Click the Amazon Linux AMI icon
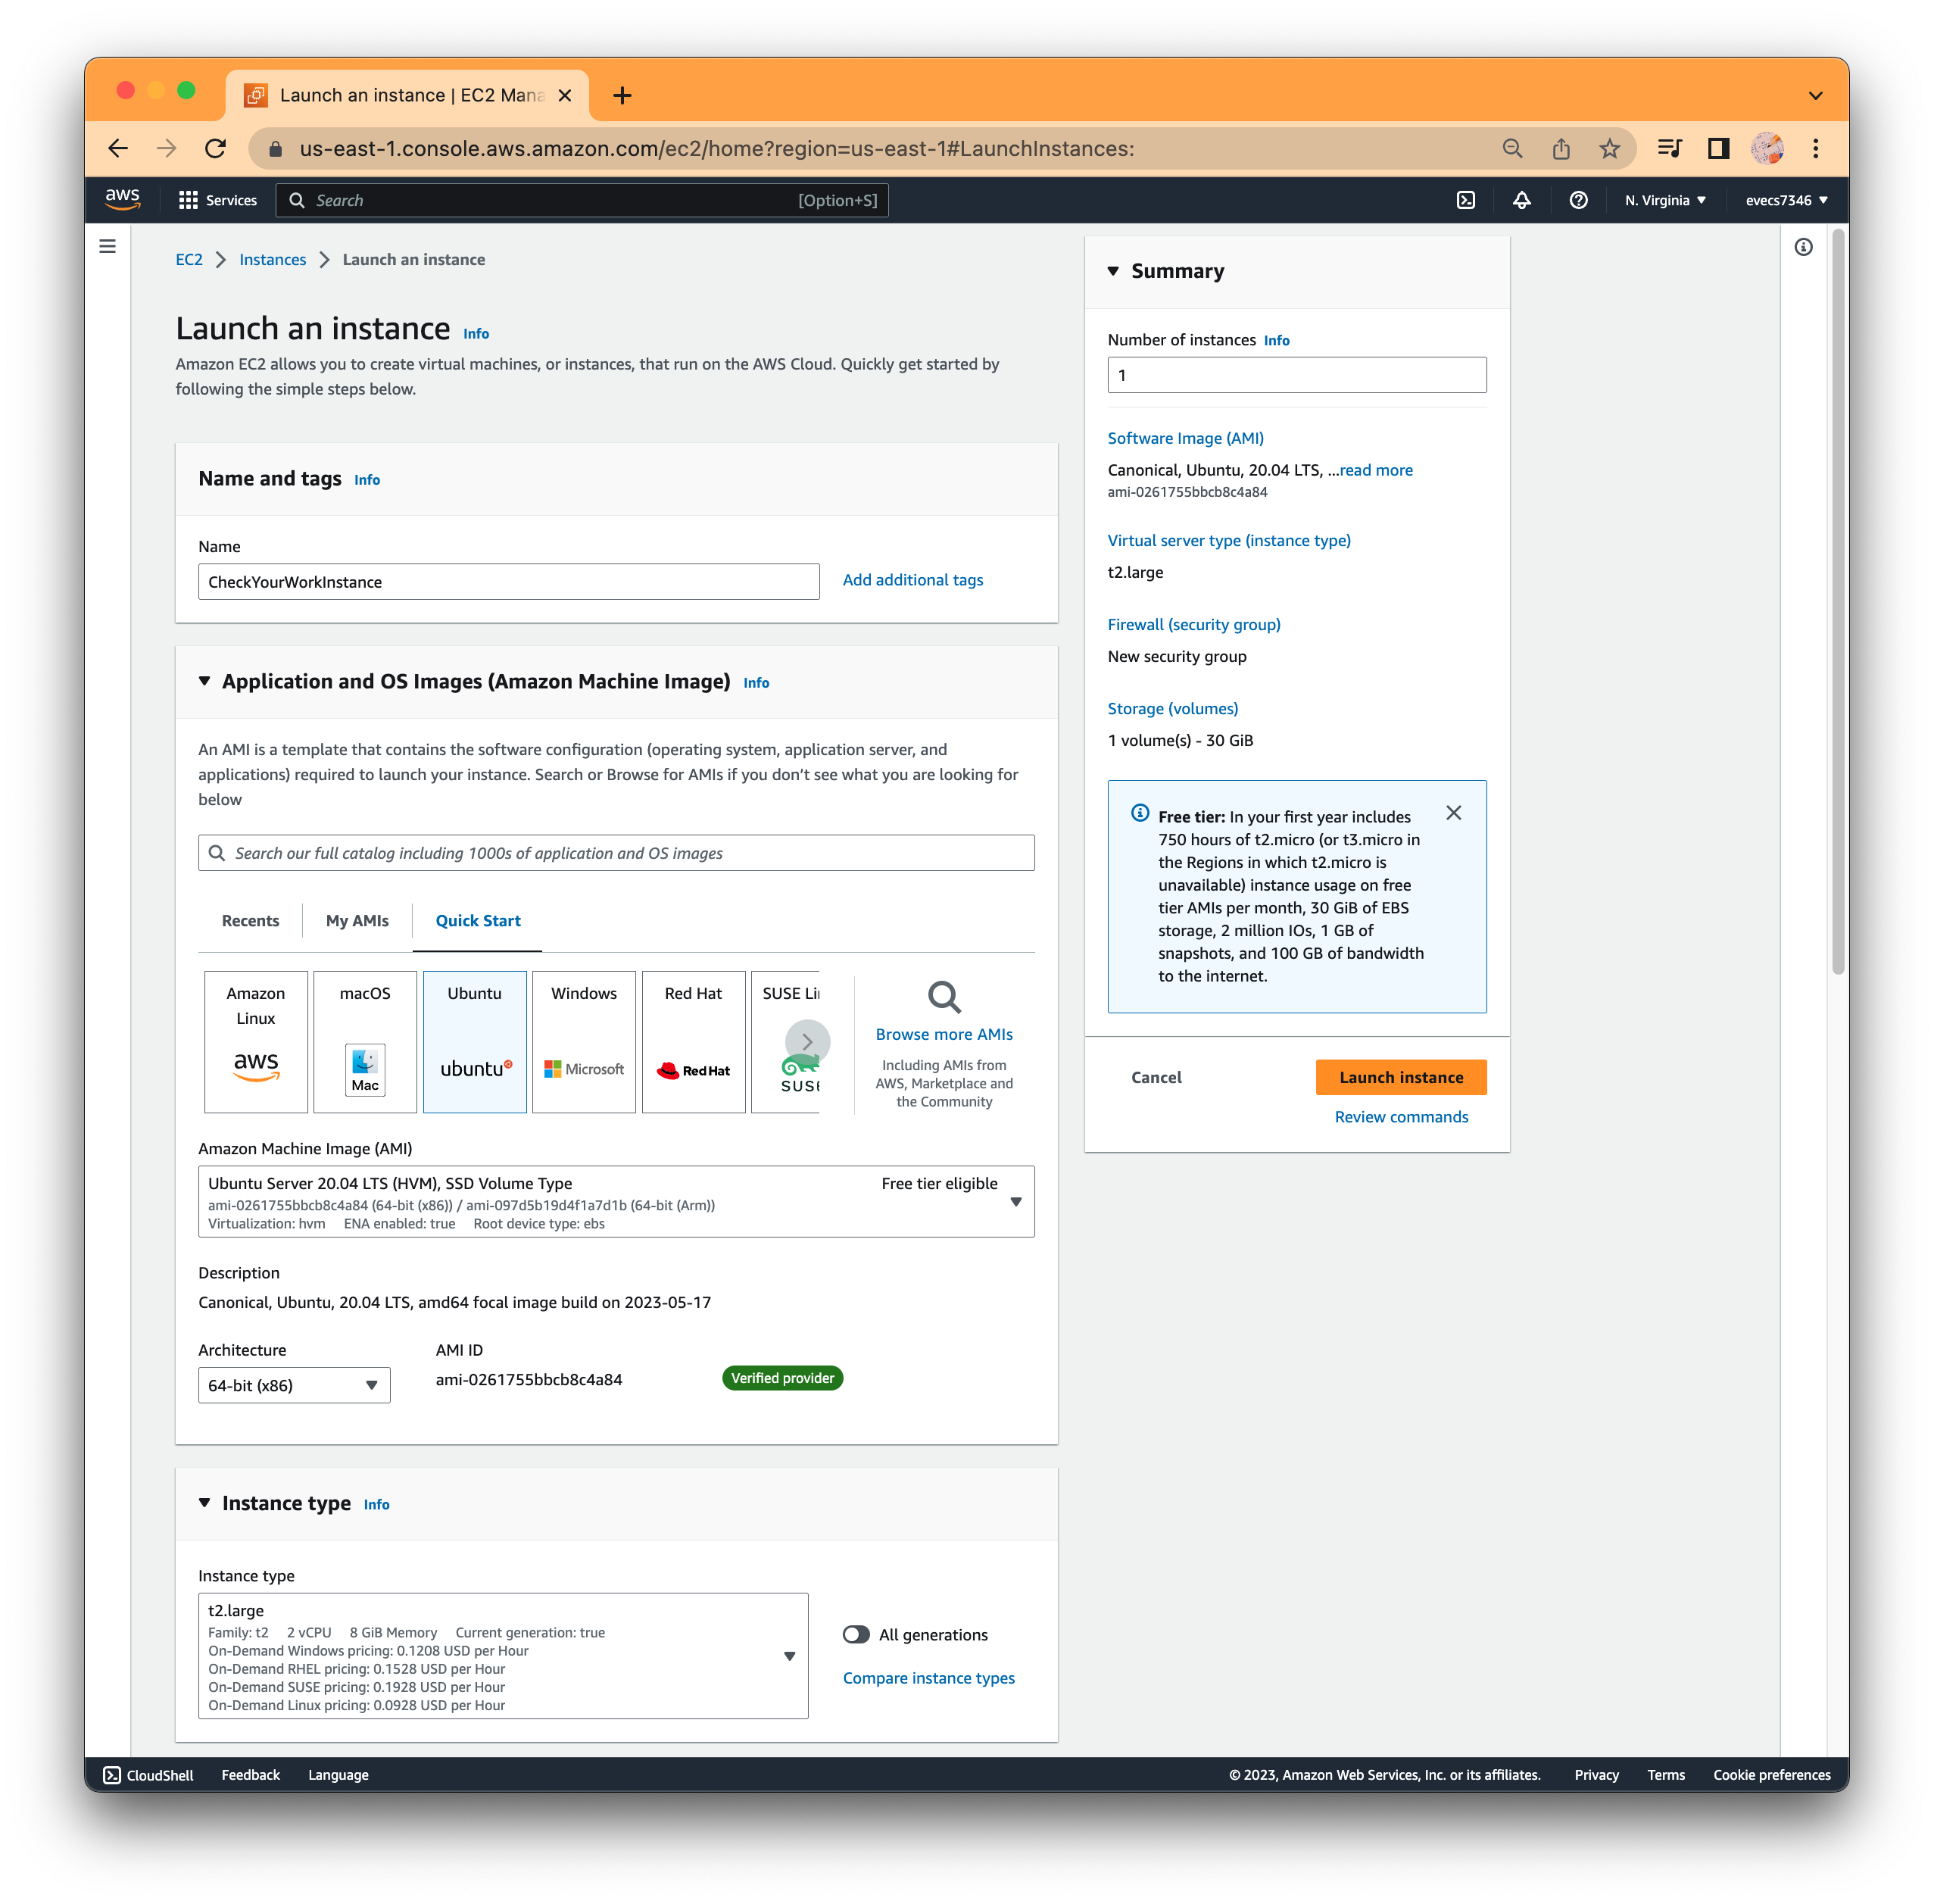This screenshot has width=1934, height=1904. [x=251, y=1039]
